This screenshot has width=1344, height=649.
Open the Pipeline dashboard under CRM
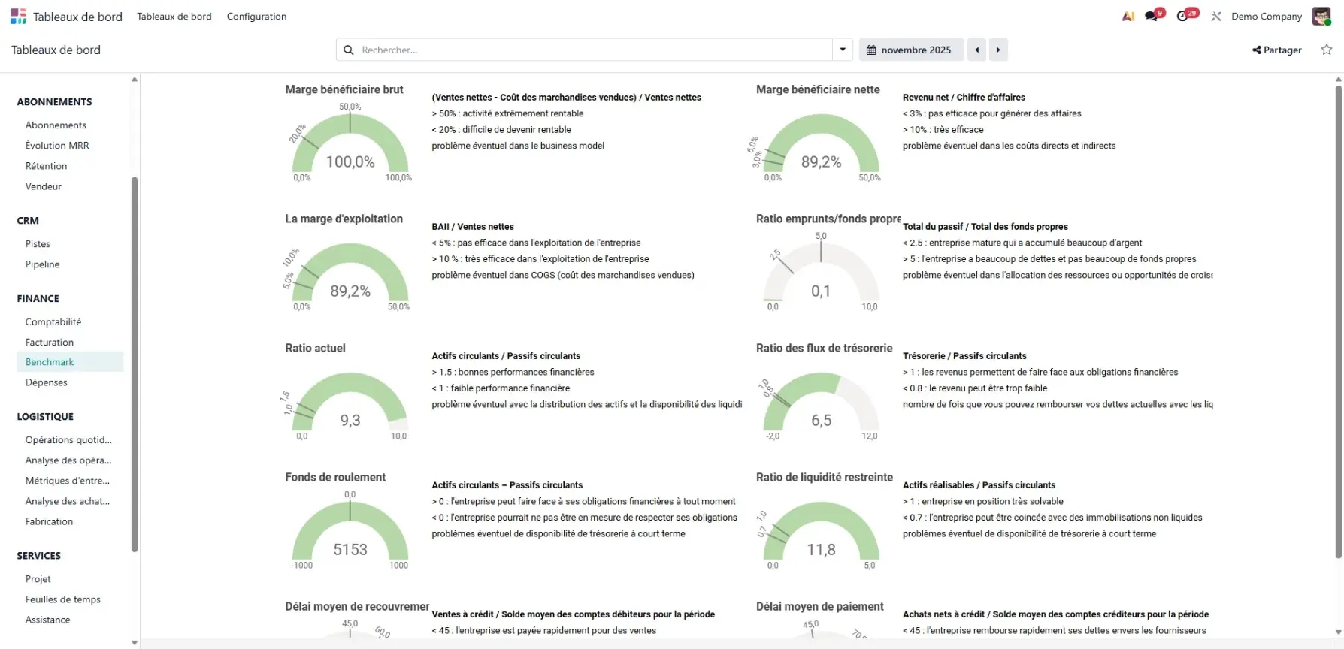tap(42, 264)
